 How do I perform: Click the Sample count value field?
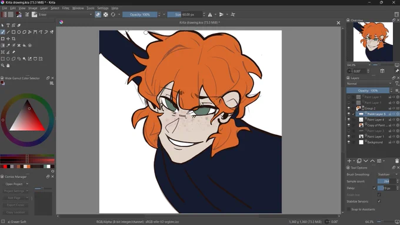386,181
